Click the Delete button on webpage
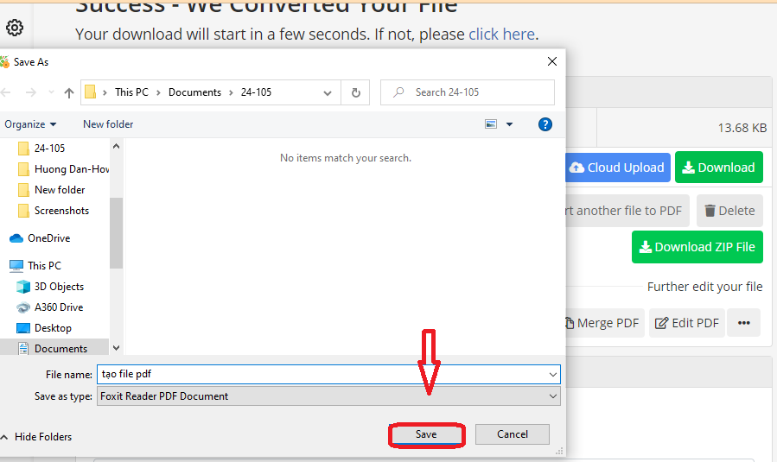The width and height of the screenshot is (777, 462). [x=729, y=211]
